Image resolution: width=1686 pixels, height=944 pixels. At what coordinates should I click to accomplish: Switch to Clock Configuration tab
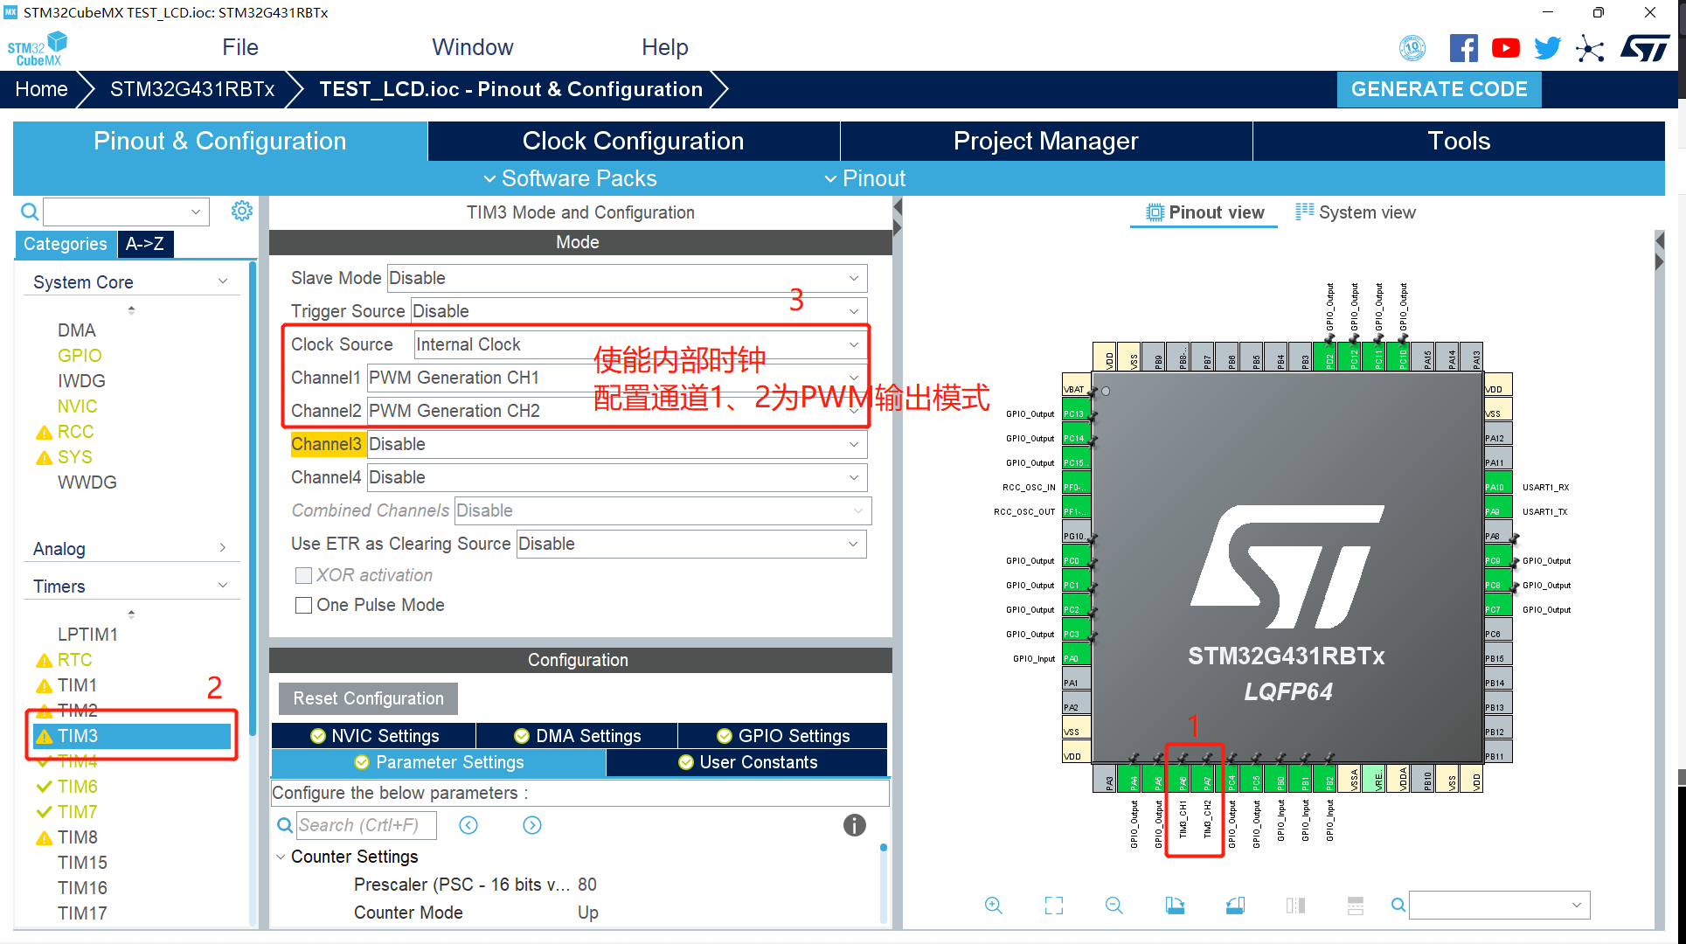634,141
